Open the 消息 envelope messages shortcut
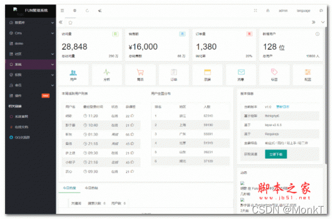This screenshot has height=219, width=332. [241, 72]
